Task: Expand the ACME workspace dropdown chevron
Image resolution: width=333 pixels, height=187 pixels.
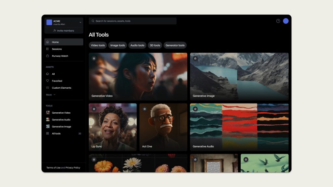Action: [80, 22]
